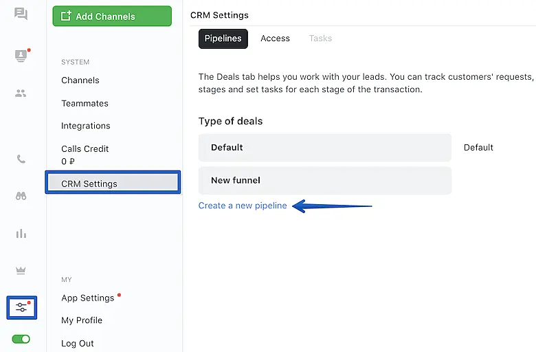The height and width of the screenshot is (352, 536).
Task: Open Integrations settings menu item
Action: coord(86,126)
